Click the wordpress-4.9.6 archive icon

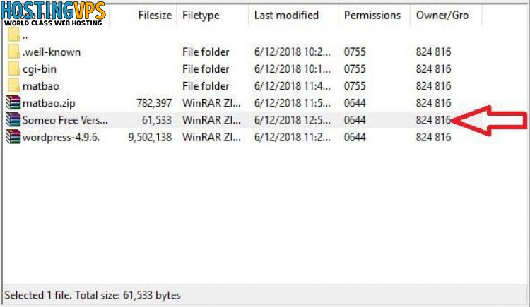click(13, 137)
